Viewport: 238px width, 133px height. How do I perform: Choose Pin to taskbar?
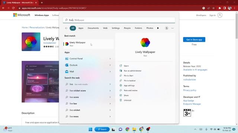tap(130, 81)
